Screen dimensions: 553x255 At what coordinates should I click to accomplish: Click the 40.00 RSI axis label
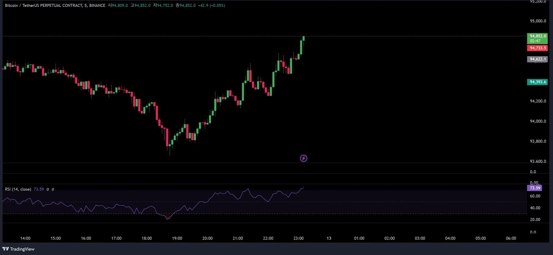tap(535, 208)
